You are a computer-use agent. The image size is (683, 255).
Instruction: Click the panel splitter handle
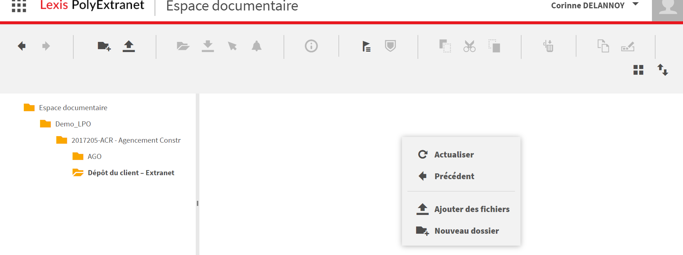pos(197,203)
